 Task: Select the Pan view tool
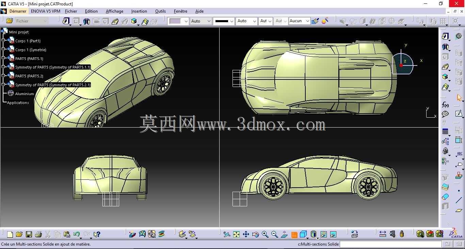[246, 234]
